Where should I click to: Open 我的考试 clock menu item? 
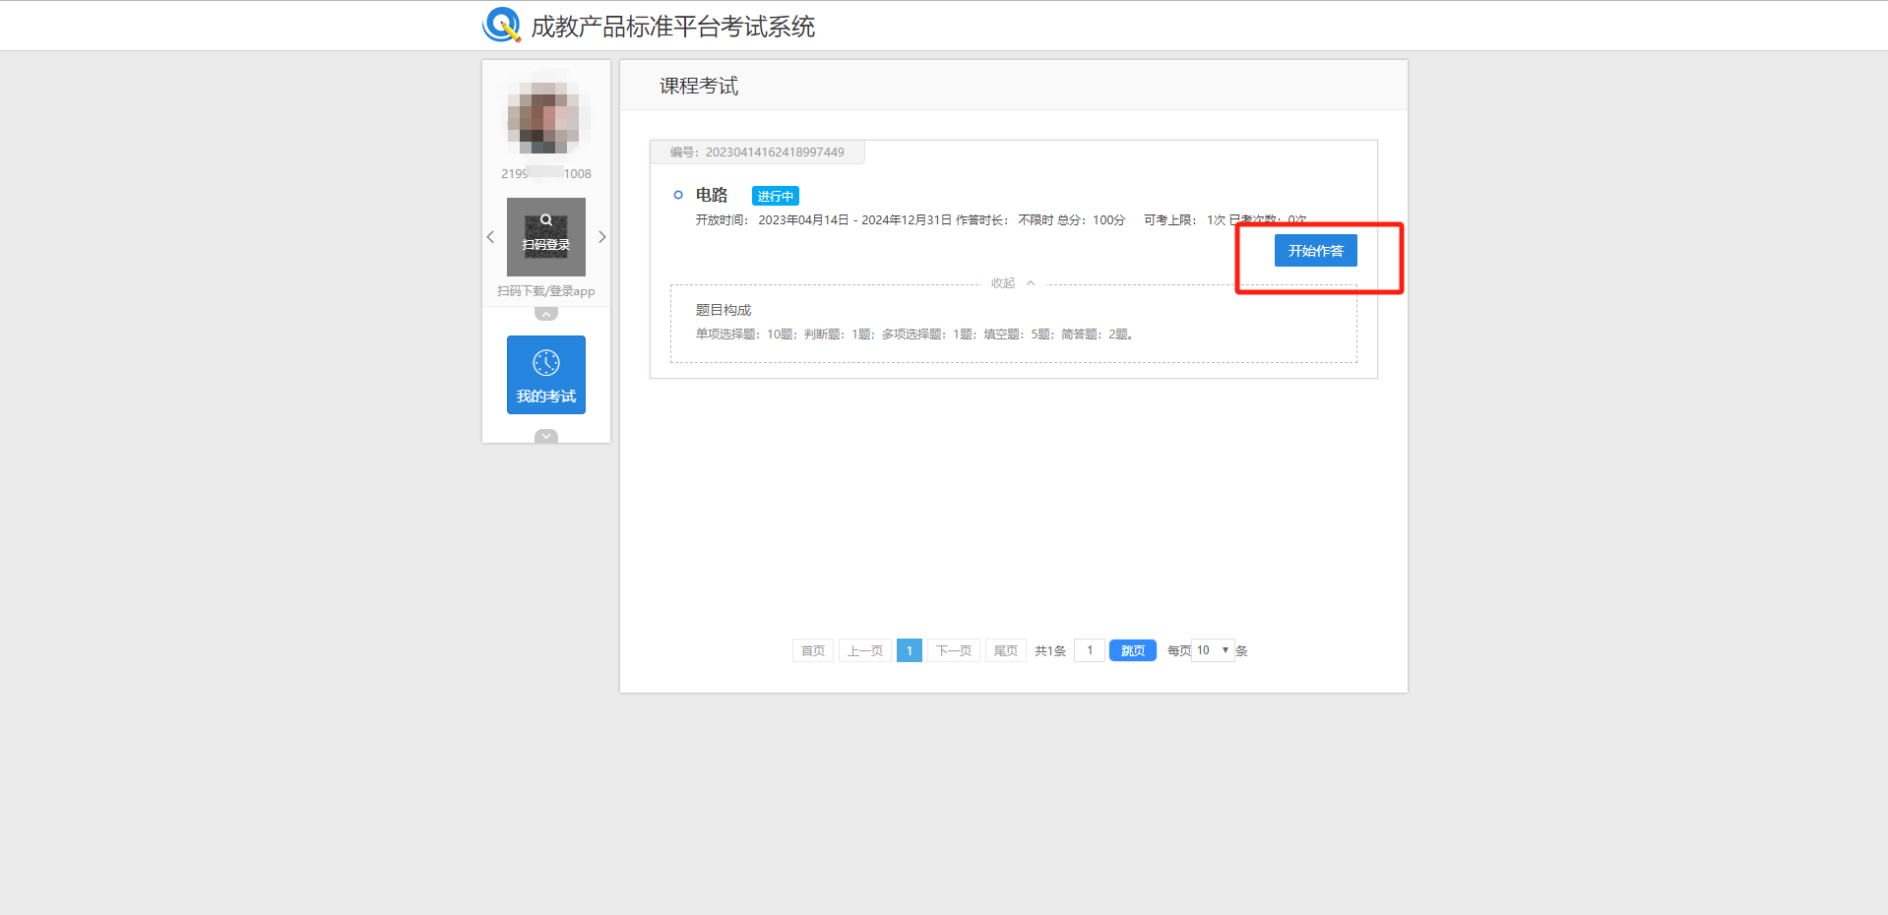546,375
